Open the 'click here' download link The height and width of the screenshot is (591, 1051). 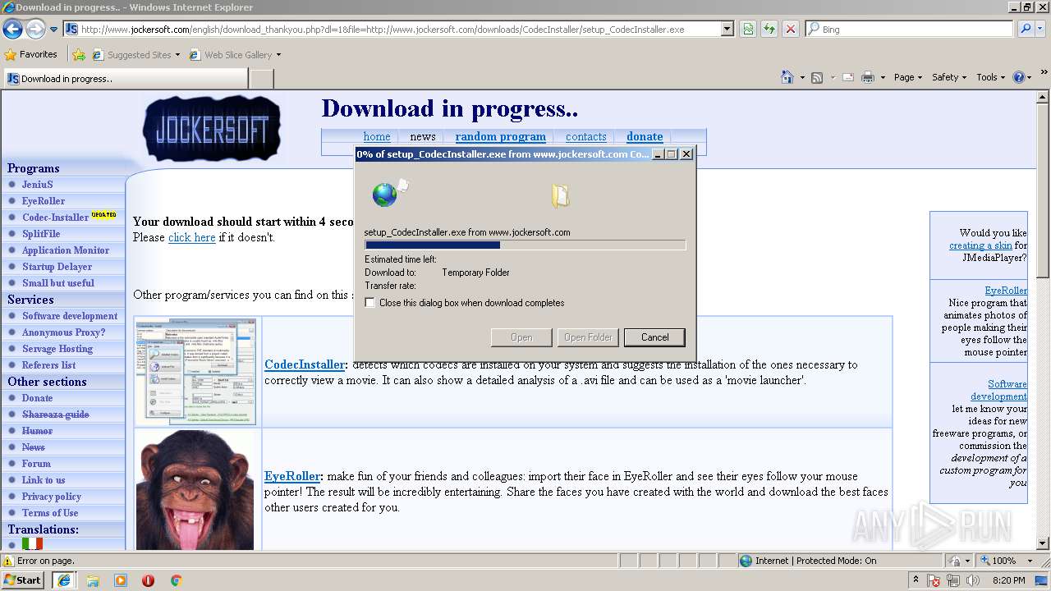191,237
